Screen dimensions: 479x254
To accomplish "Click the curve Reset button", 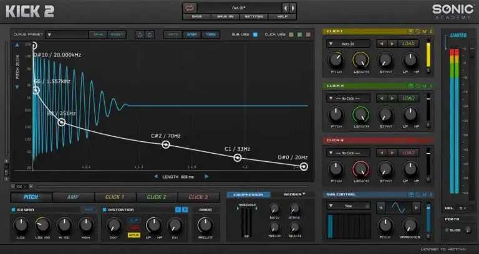I will (x=117, y=34).
